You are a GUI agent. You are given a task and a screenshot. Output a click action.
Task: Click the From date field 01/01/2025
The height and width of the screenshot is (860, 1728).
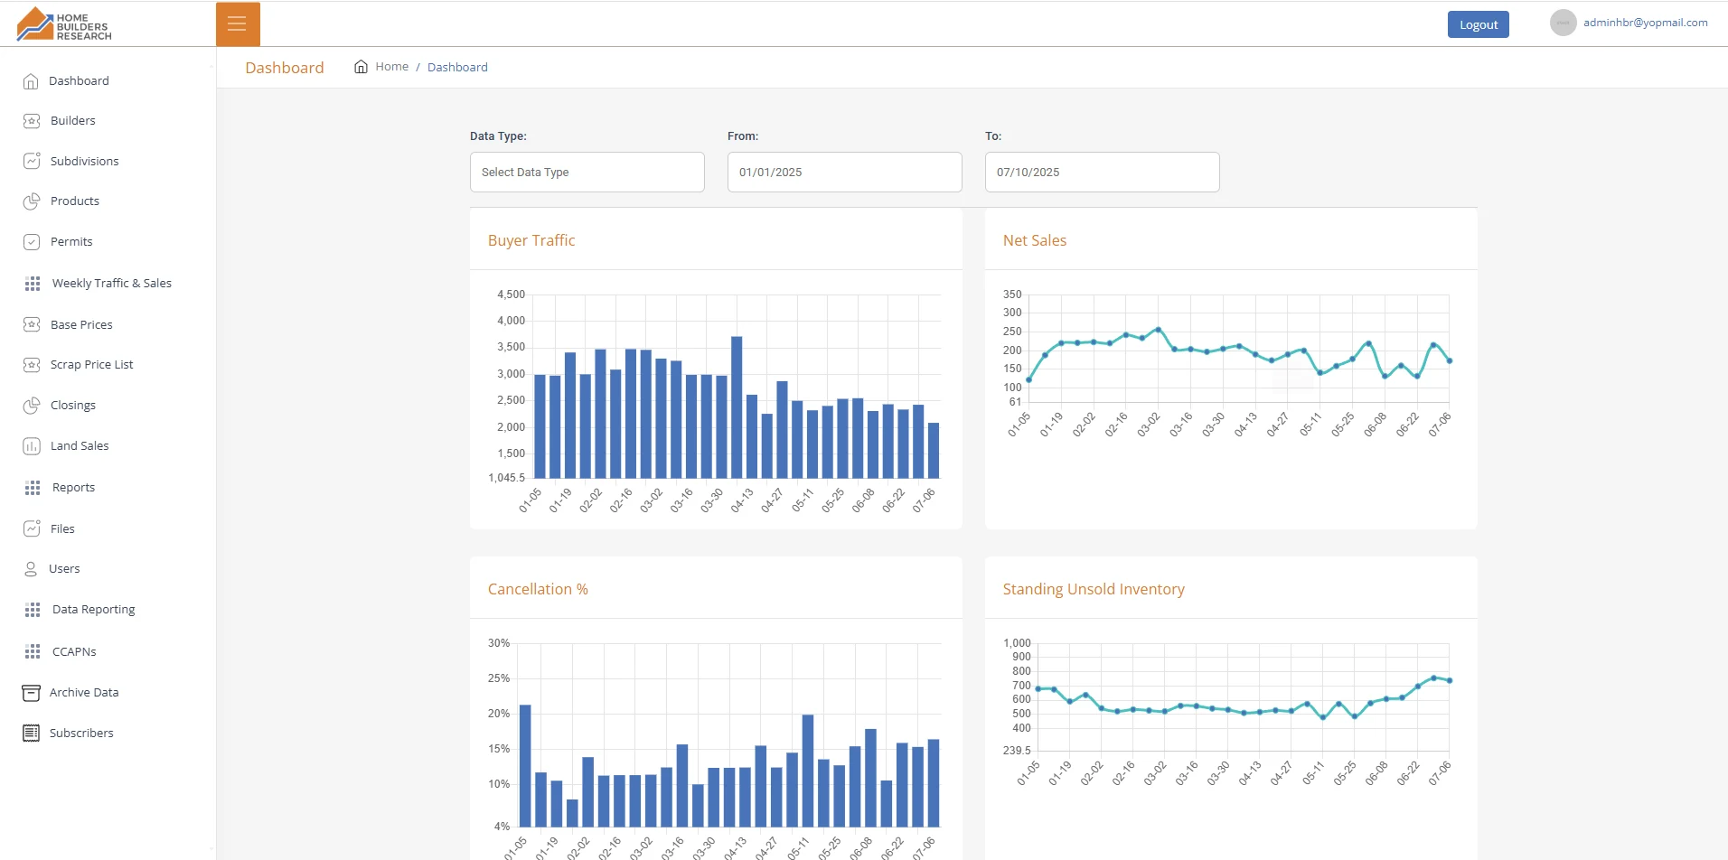pyautogui.click(x=845, y=172)
